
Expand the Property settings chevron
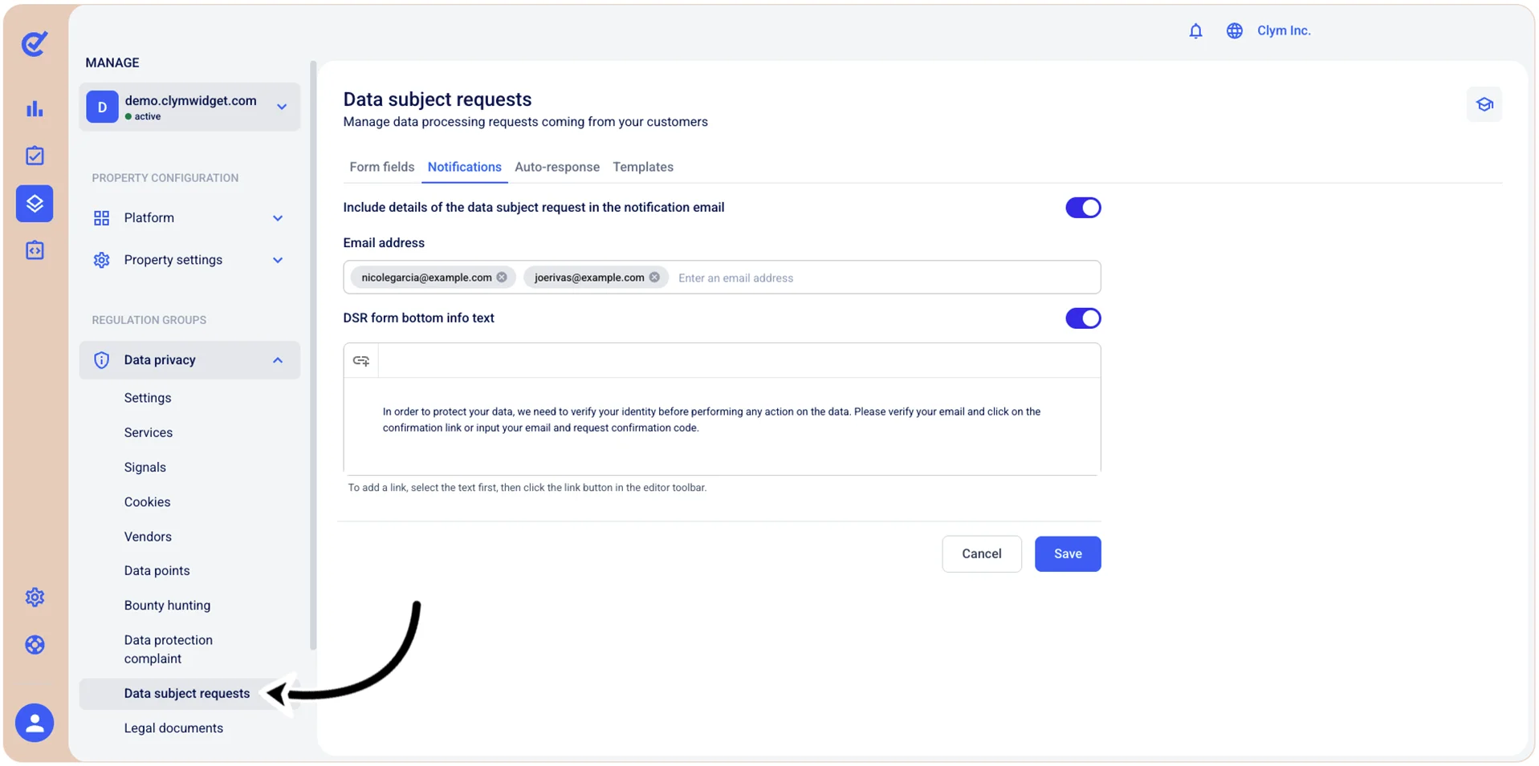(278, 260)
